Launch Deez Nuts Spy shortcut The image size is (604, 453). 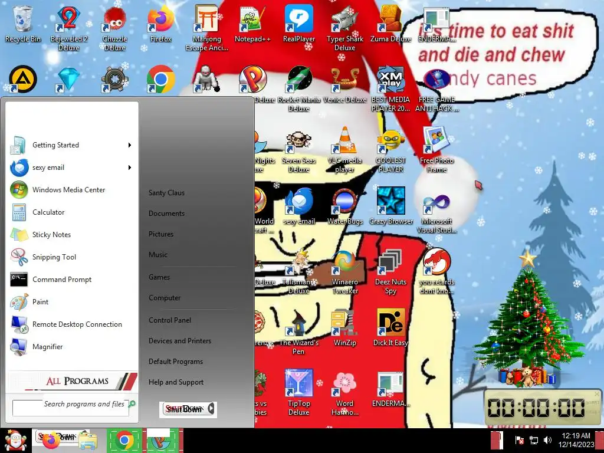390,271
